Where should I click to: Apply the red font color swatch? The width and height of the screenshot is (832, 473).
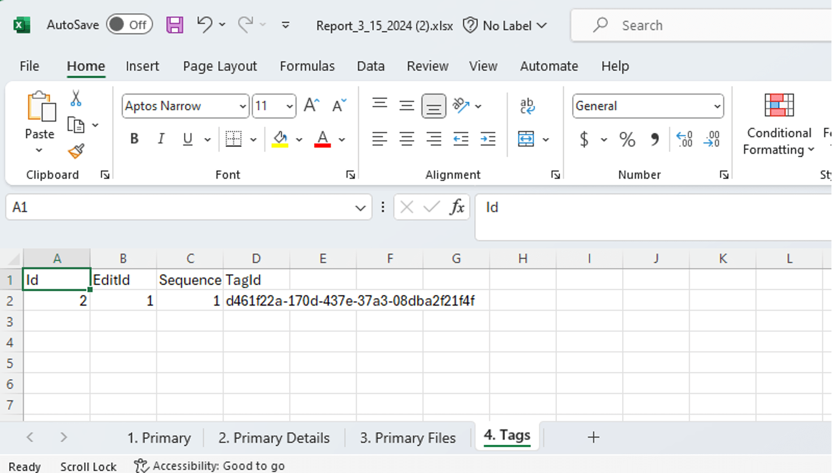[323, 139]
